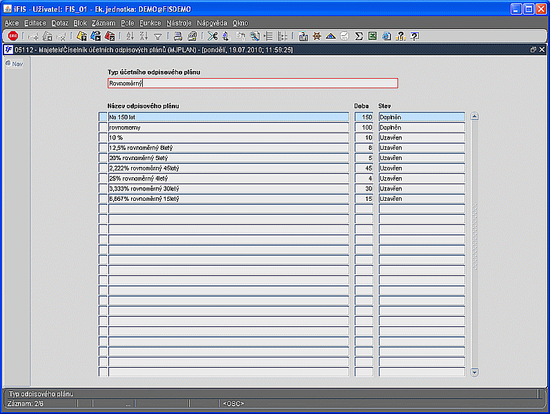Click the Stav field of 'rovnomerny' row
This screenshot has width=550, height=414.
tap(421, 128)
